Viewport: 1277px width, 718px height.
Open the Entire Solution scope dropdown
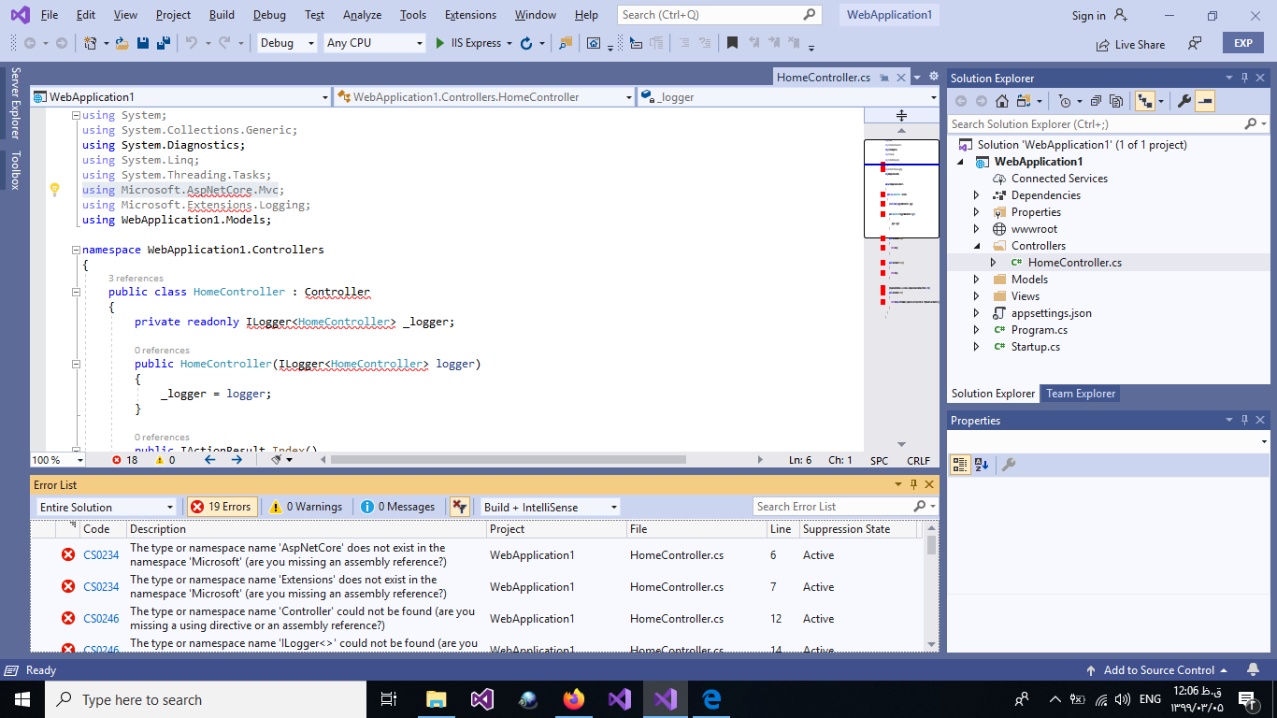coord(106,507)
